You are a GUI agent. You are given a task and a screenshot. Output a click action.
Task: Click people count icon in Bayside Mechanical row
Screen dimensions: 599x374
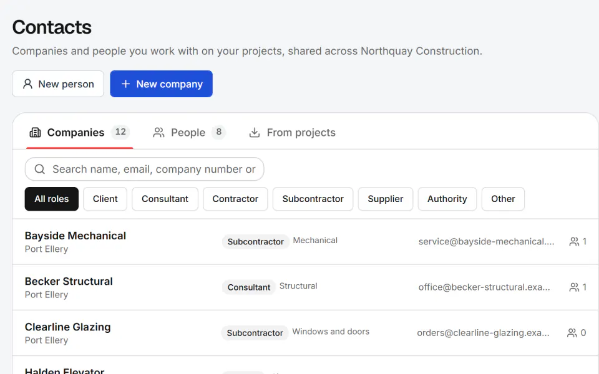click(x=574, y=242)
